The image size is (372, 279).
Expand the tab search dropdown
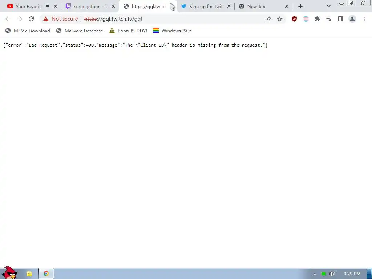point(328,7)
